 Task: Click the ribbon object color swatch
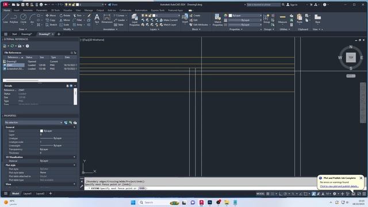click(x=230, y=16)
